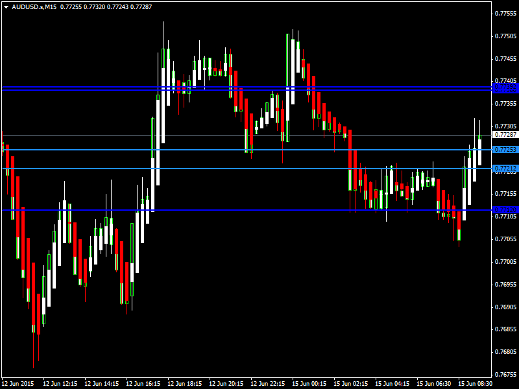Select the 0.77253 horizontal line price tag
This screenshot has height=389, width=519.
pyautogui.click(x=505, y=150)
